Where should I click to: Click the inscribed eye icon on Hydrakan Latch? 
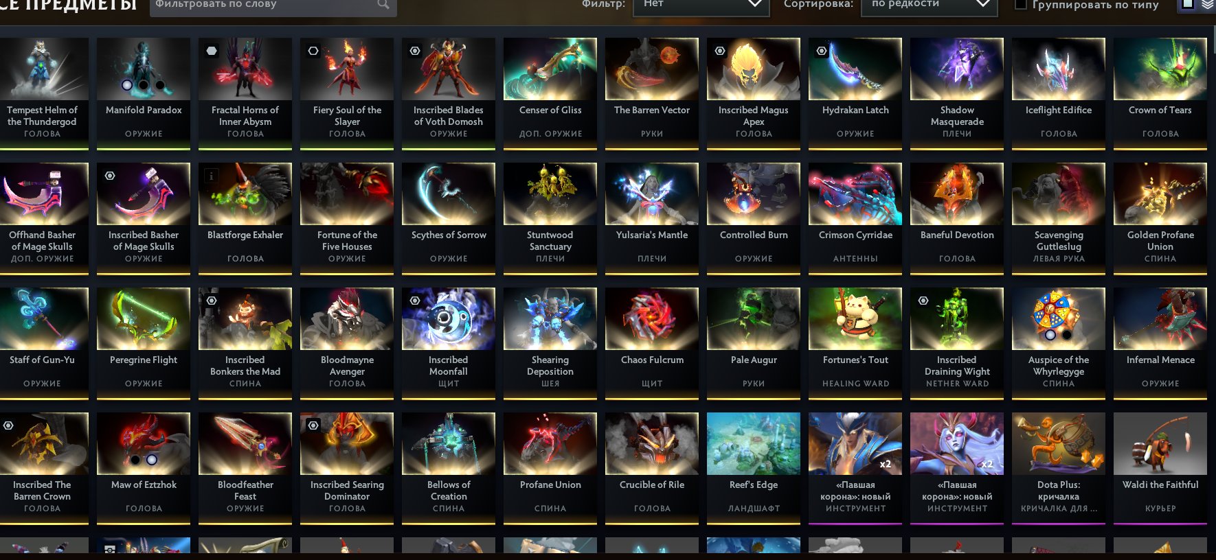tap(822, 51)
